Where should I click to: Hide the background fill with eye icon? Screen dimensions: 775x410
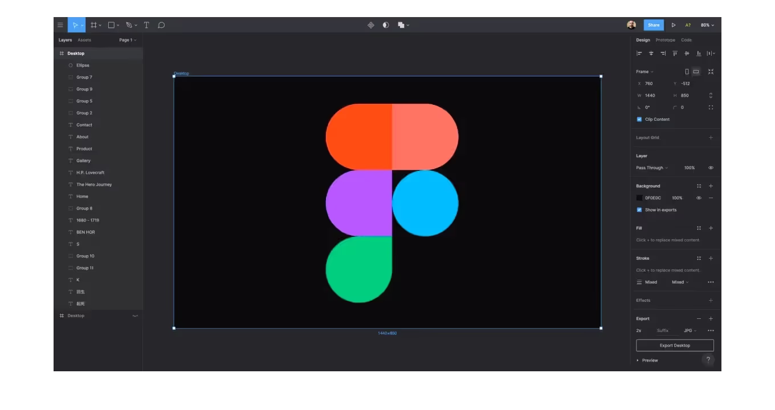[699, 198]
